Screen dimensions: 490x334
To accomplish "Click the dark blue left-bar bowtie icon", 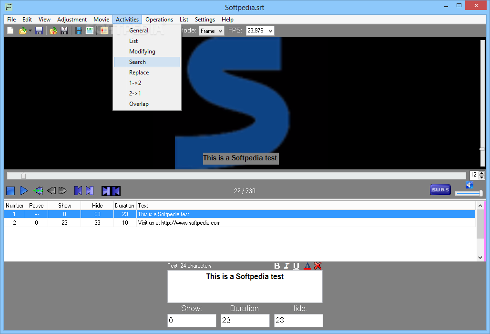I will pos(78,190).
